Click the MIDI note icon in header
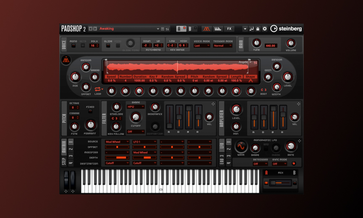This screenshot has width=363, height=218. [252, 29]
